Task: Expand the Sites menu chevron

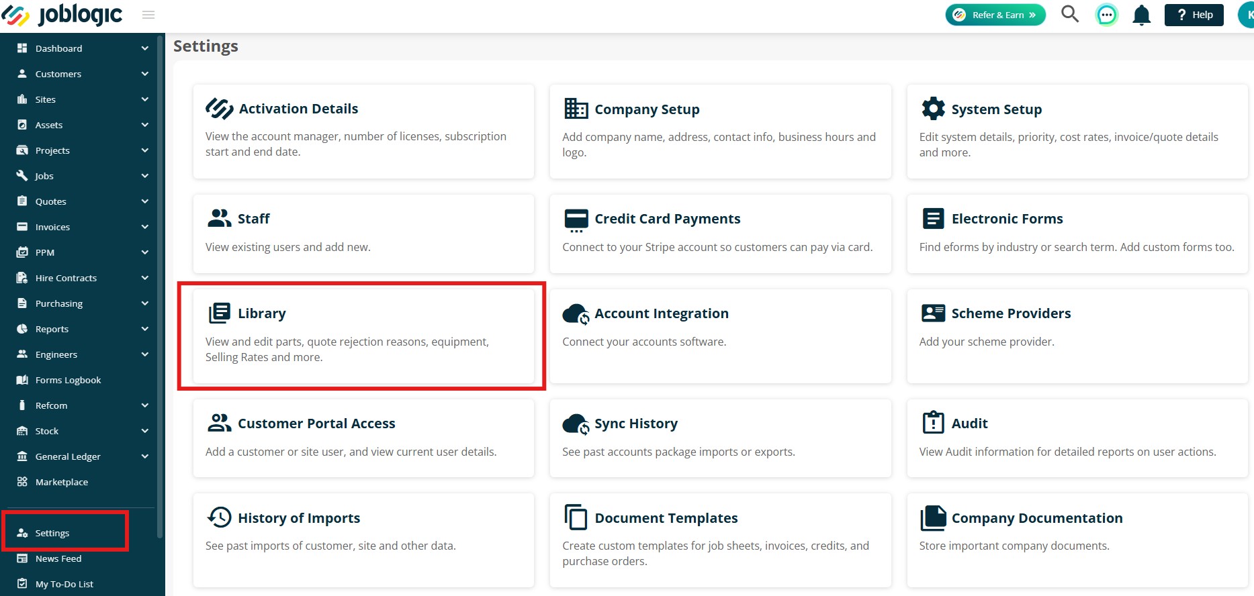Action: (145, 99)
